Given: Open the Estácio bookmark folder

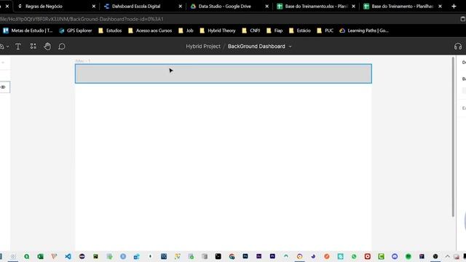Looking at the screenshot, I should pos(299,31).
